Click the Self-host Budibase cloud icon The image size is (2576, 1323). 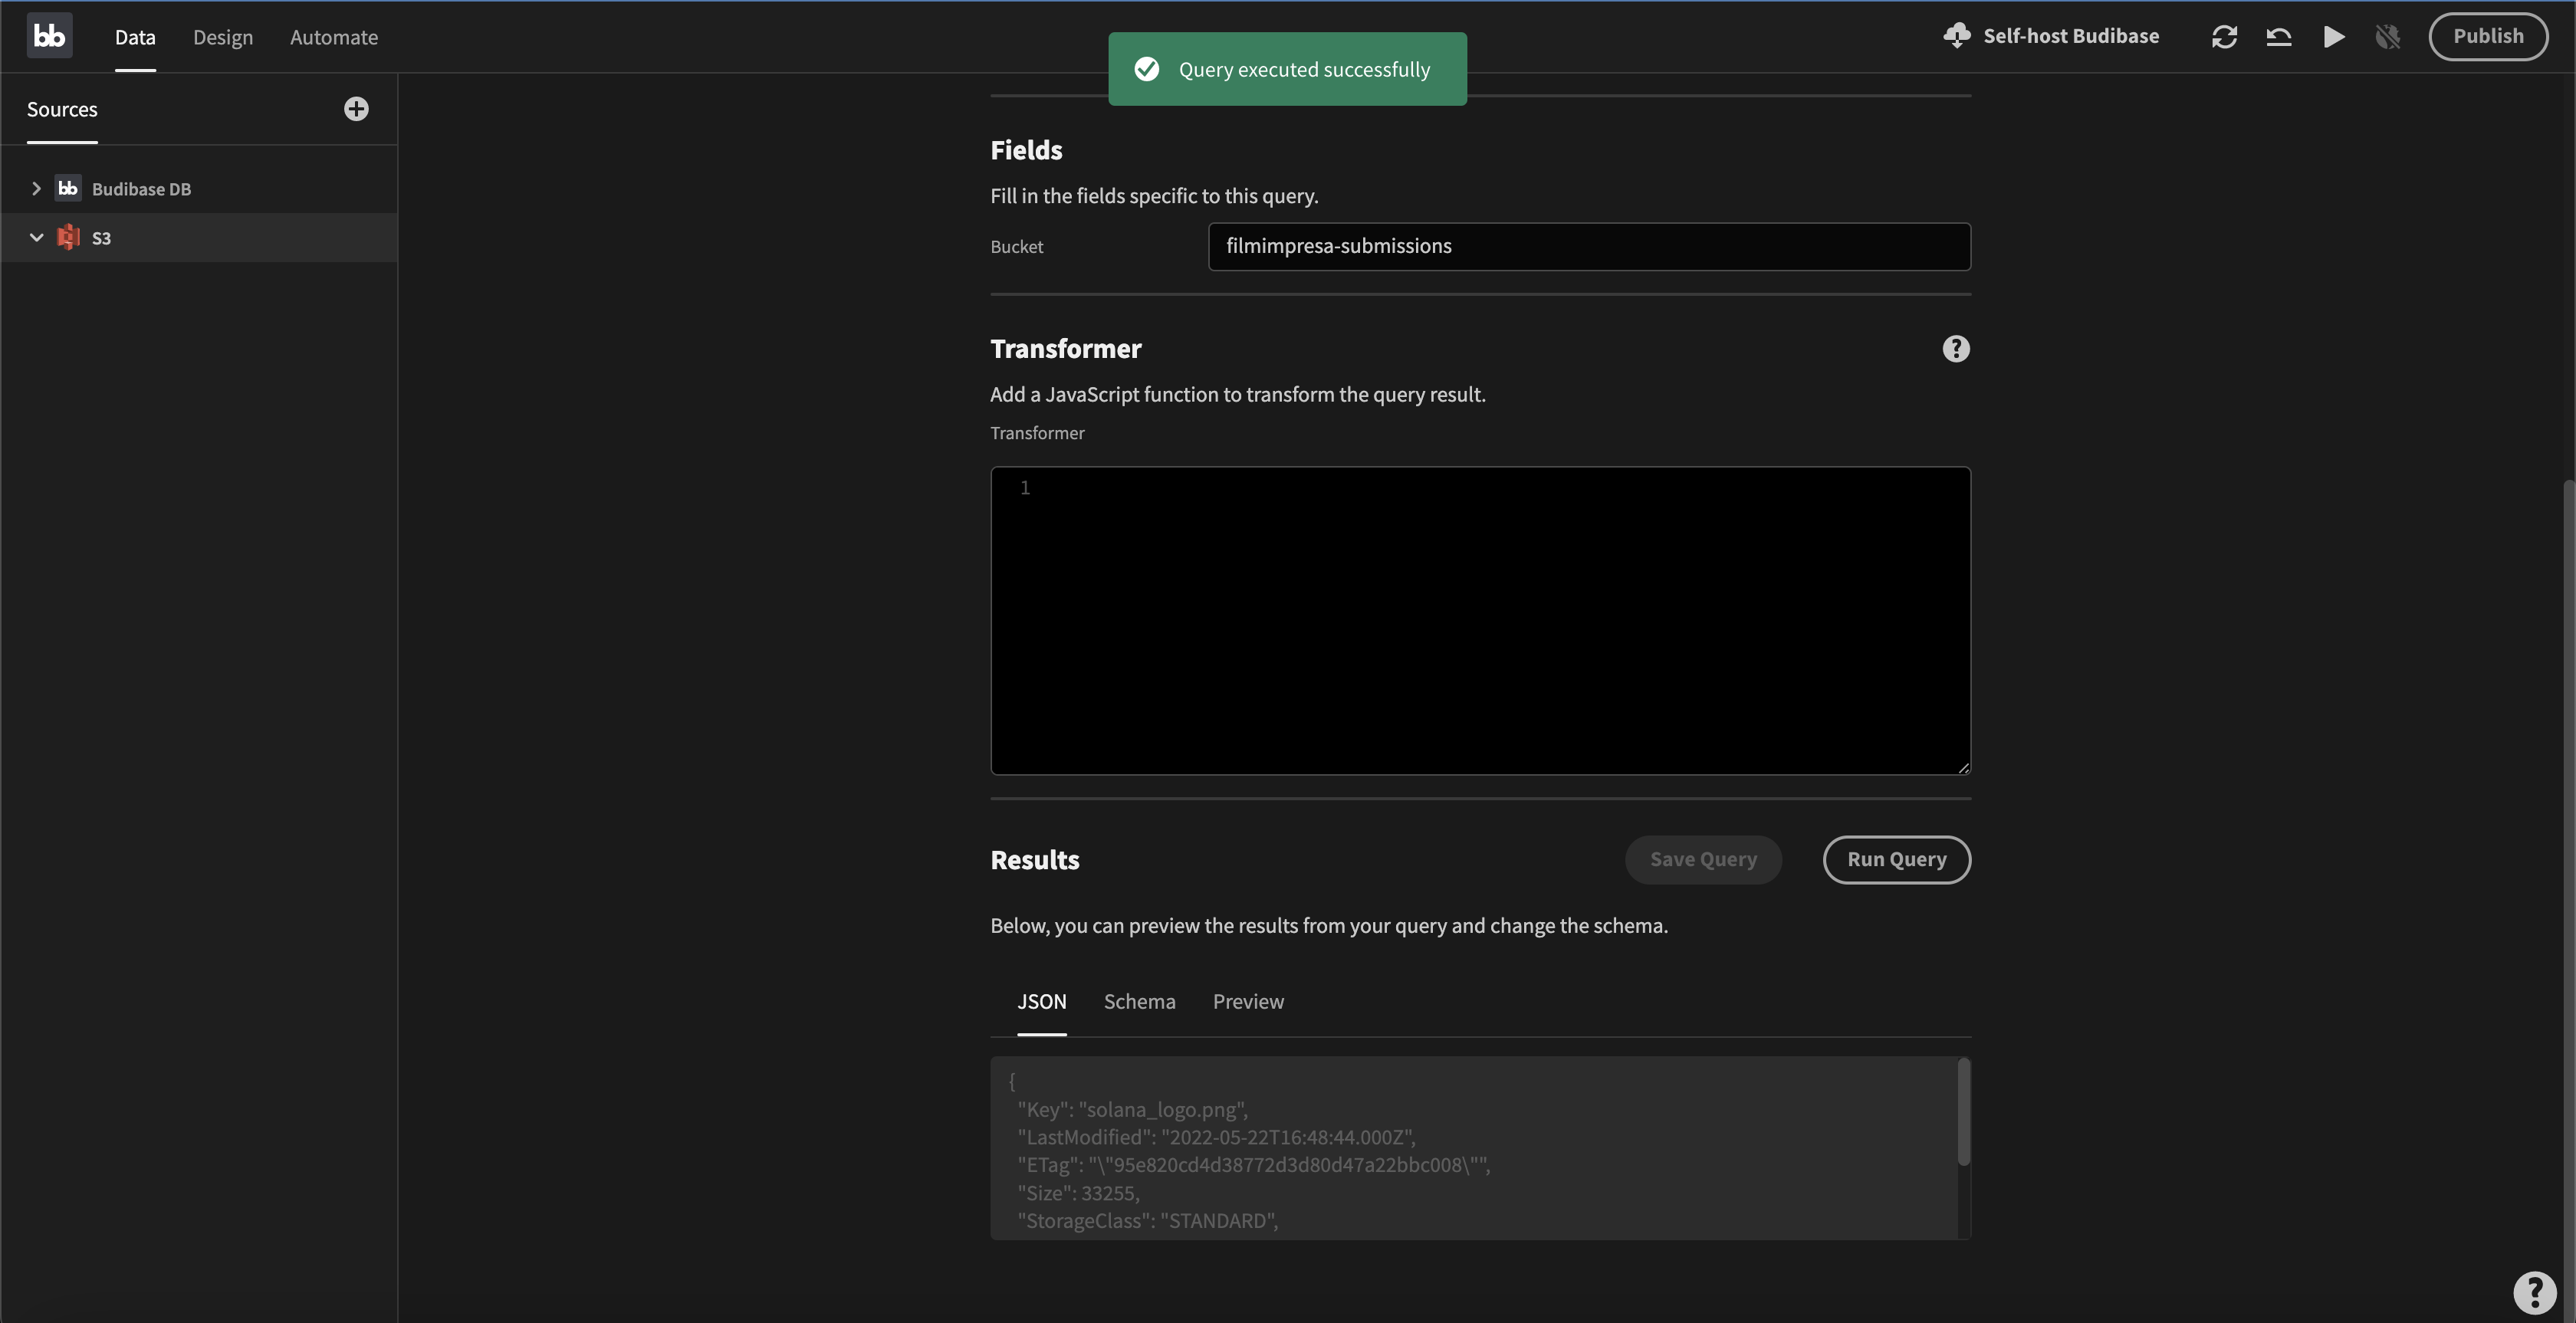coord(1956,36)
